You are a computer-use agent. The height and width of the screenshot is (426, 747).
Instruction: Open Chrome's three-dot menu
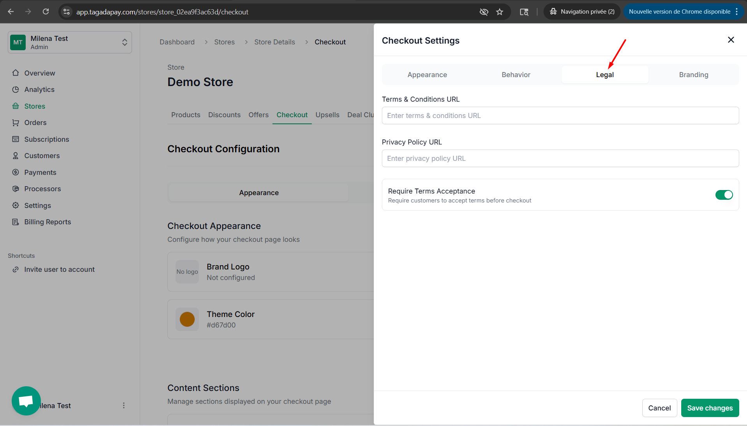point(737,12)
